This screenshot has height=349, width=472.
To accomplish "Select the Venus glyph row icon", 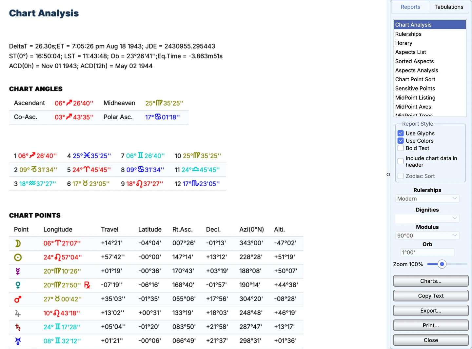I will [x=18, y=285].
